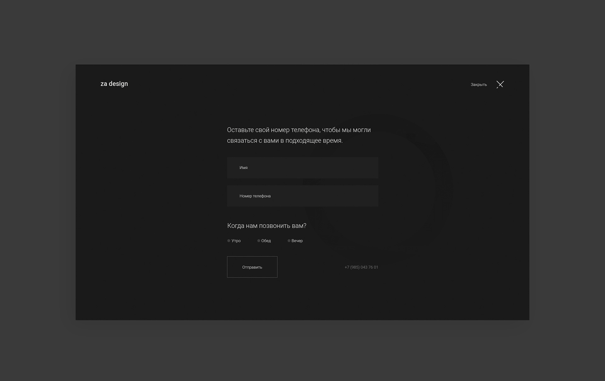Click the +7 (985) 043 76 01 phone link

361,267
